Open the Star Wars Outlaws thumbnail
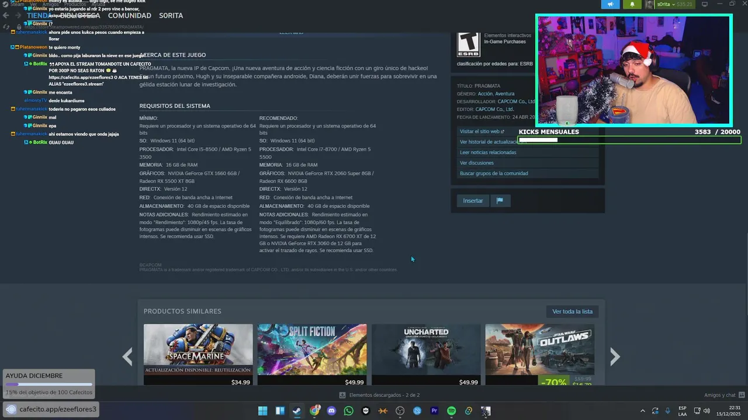Screen dimensions: 748x420 [539, 350]
